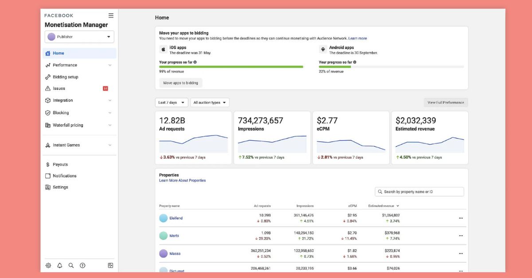Image resolution: width=532 pixels, height=278 pixels.
Task: Click the Issues warning triangle icon
Action: 48,89
